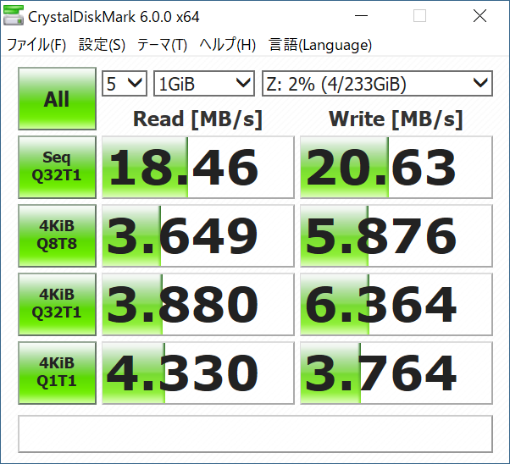Click the 4KiB Q32T1 write value 6.364
The height and width of the screenshot is (464, 510).
(396, 304)
